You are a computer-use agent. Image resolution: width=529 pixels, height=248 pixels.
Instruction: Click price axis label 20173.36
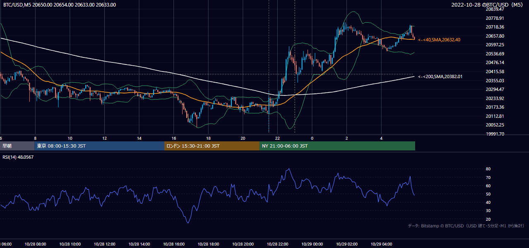495,107
